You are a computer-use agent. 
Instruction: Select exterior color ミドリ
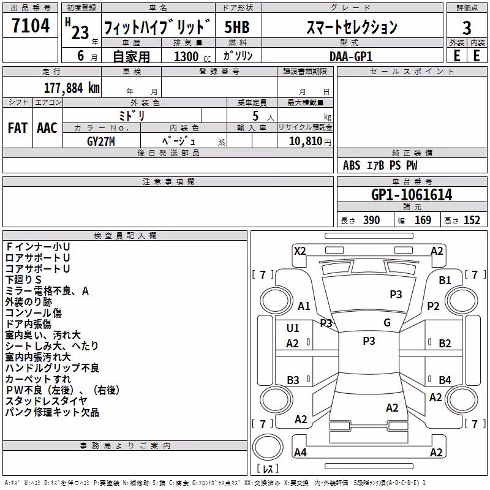click(x=132, y=116)
